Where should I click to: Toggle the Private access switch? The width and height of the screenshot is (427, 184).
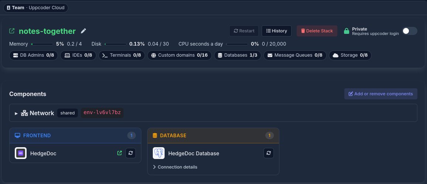[410, 31]
